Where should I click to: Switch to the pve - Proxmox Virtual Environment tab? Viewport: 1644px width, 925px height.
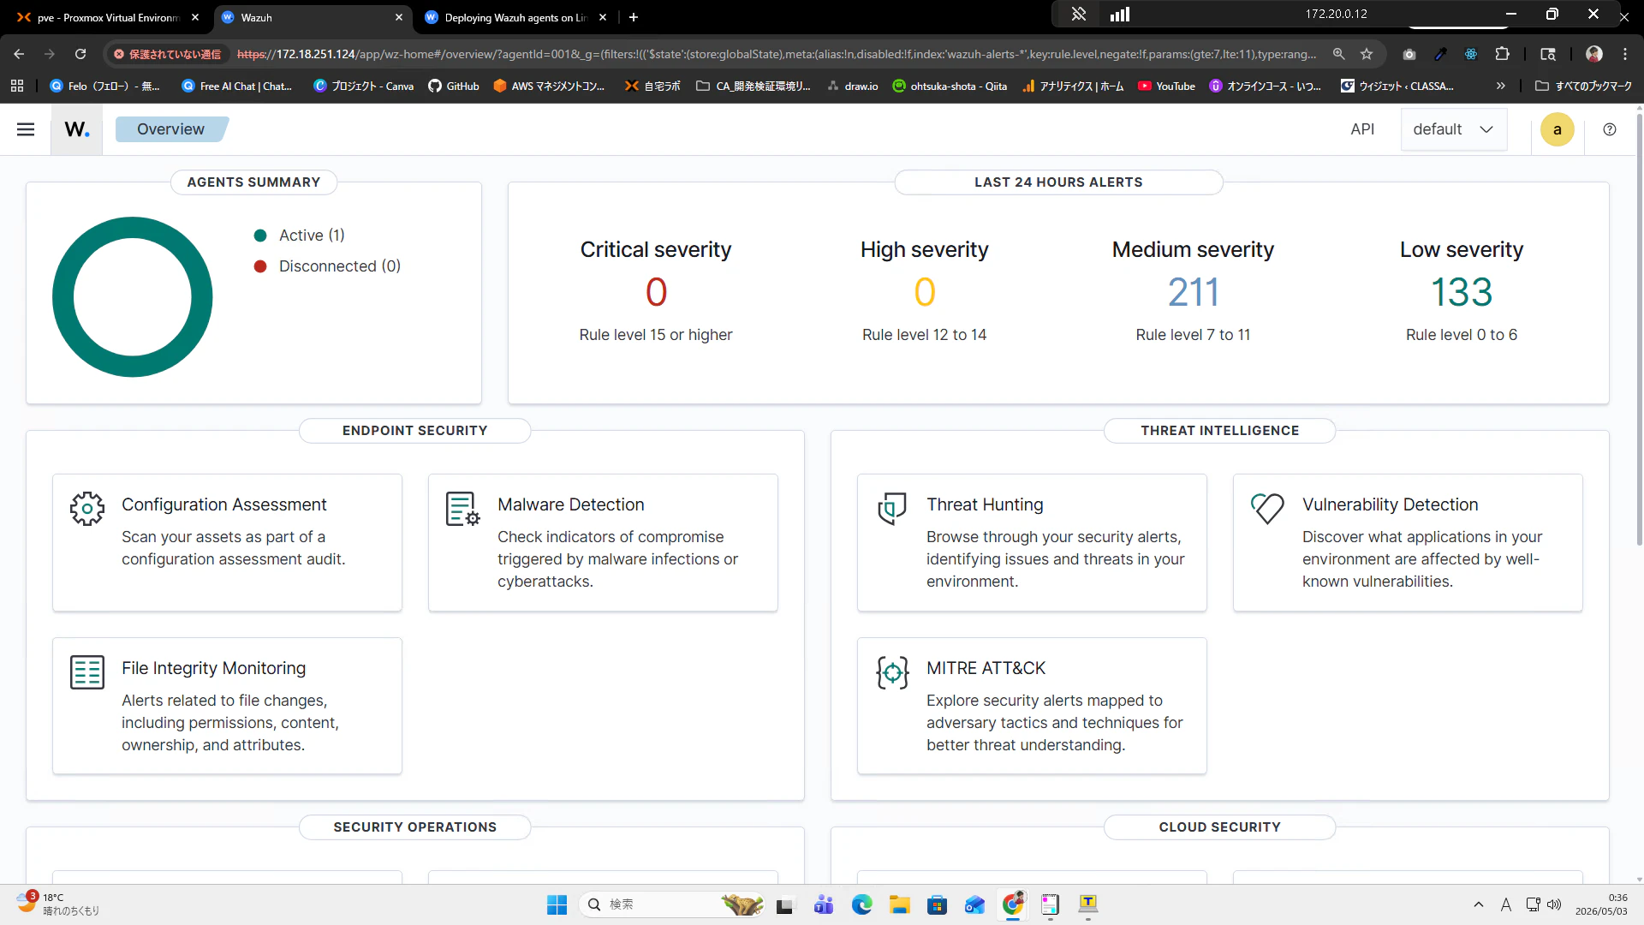click(107, 17)
